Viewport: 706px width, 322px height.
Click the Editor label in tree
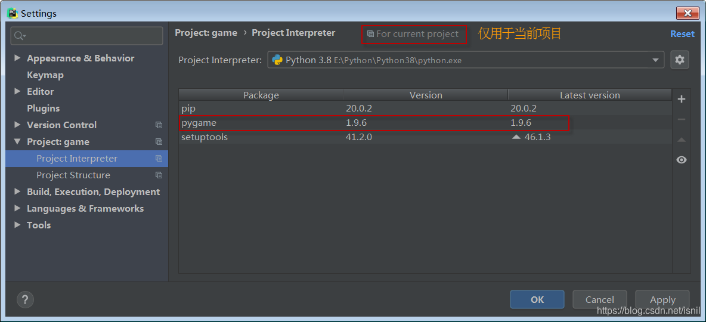[40, 92]
